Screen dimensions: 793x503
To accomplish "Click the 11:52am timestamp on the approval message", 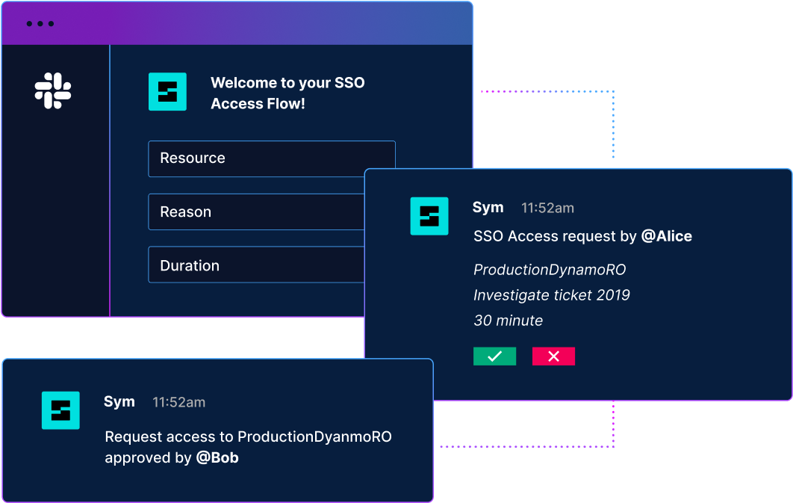I will coord(179,402).
